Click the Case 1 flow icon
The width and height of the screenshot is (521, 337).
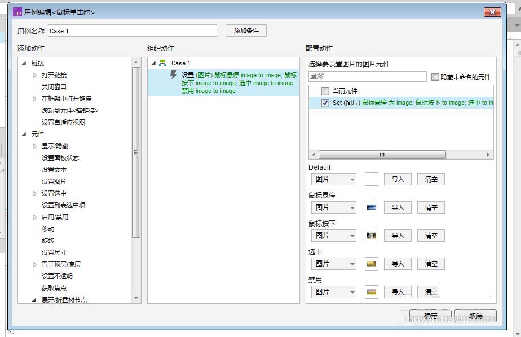coord(162,63)
